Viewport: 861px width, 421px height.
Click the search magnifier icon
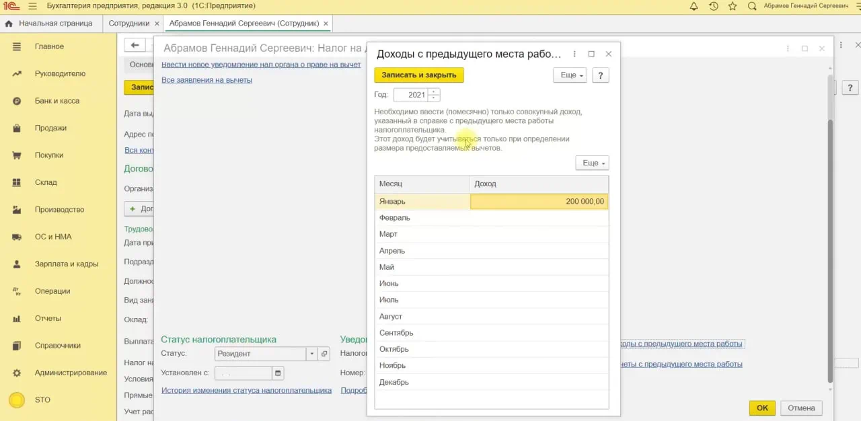[x=752, y=6]
